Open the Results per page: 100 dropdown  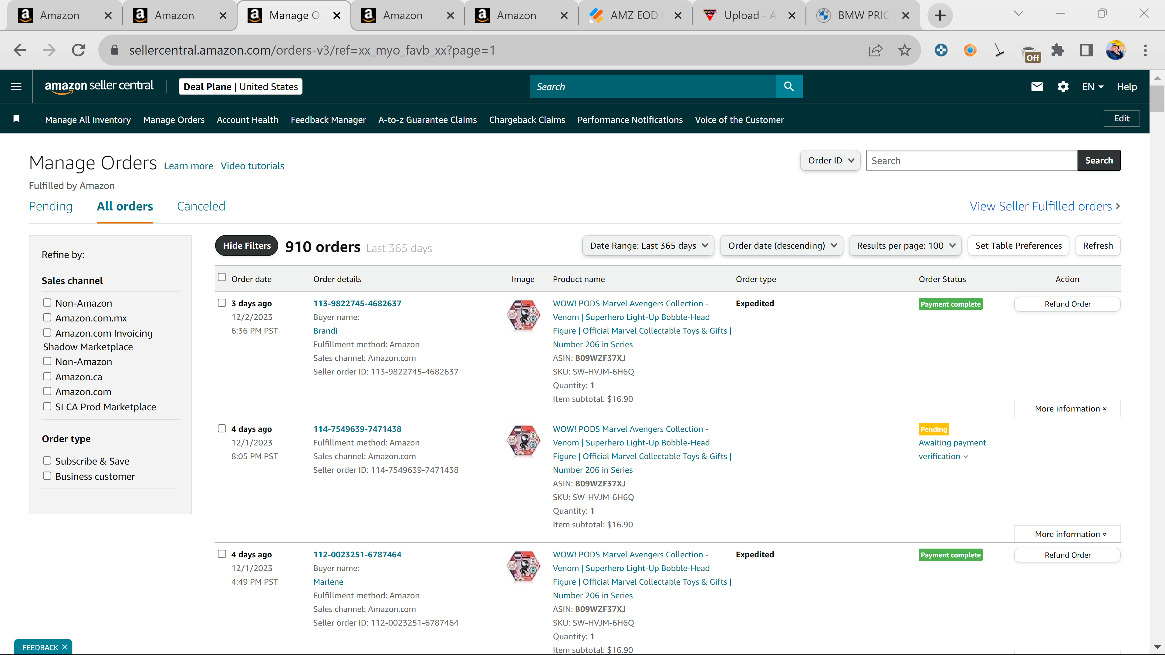(x=905, y=245)
